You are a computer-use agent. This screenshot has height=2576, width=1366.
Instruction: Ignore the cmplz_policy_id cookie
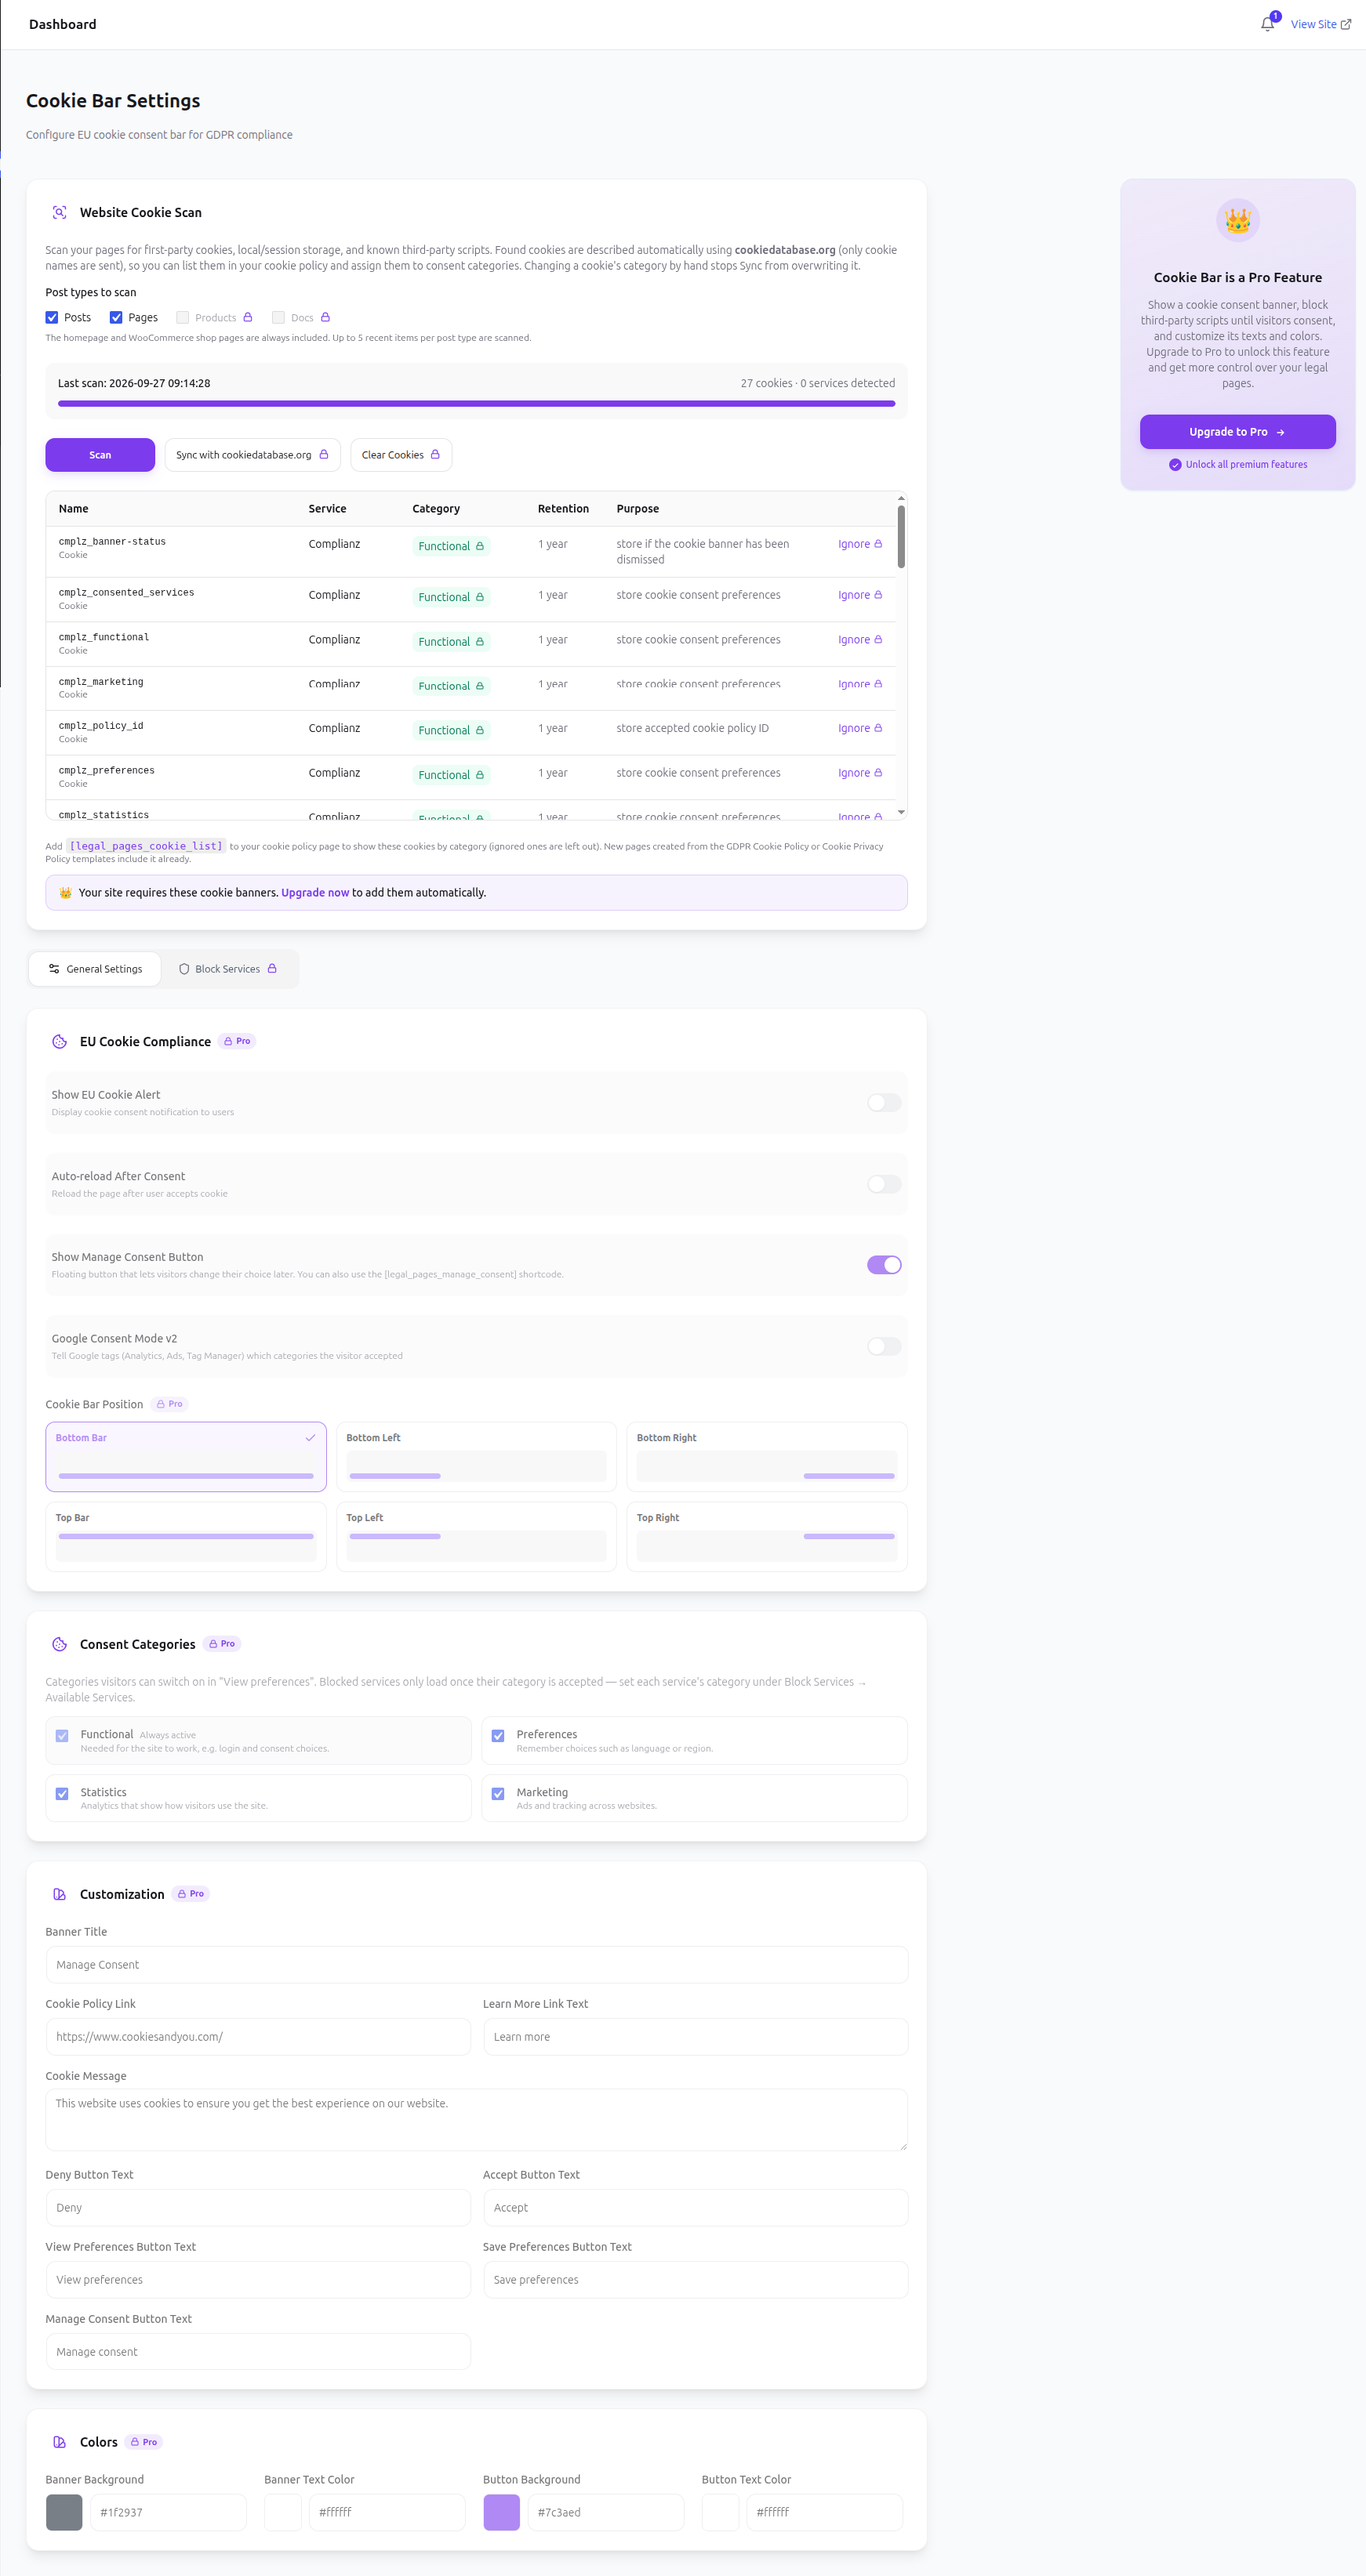tap(859, 729)
